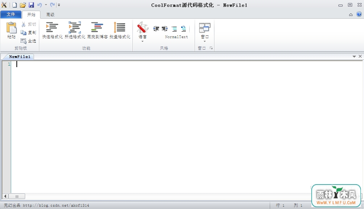Select the NewFile1 document tab
This screenshot has height=209, width=364.
(x=20, y=56)
